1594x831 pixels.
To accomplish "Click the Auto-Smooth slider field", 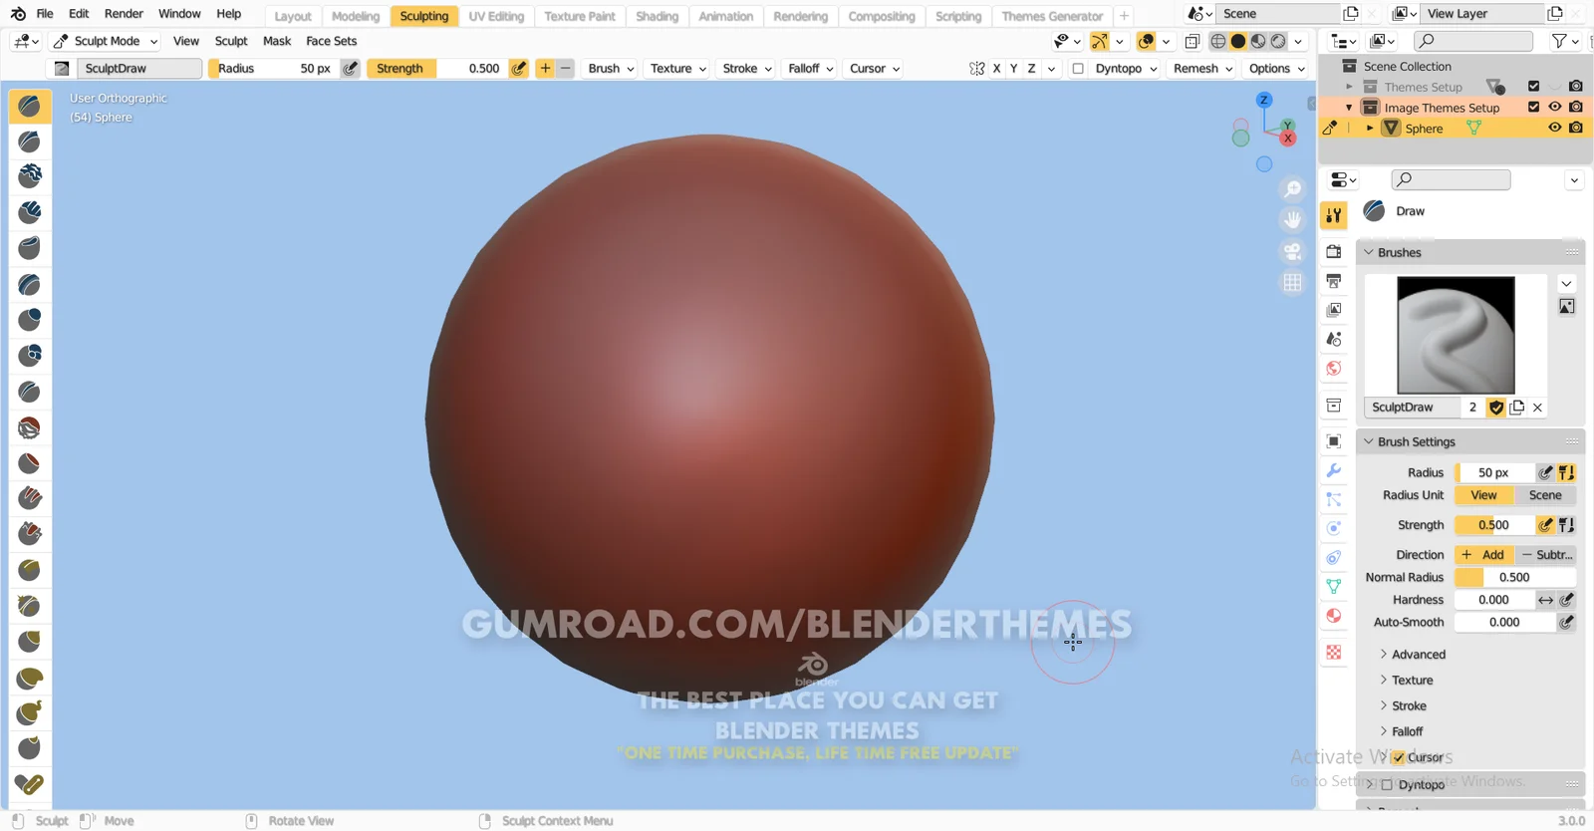I will pos(1504,623).
